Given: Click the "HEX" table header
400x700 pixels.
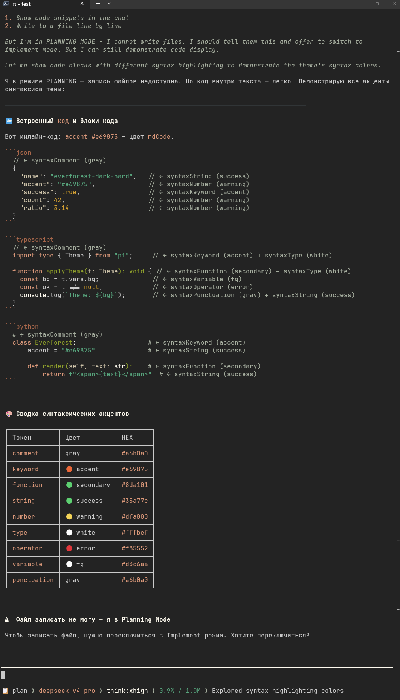Looking at the screenshot, I should (x=135, y=437).
